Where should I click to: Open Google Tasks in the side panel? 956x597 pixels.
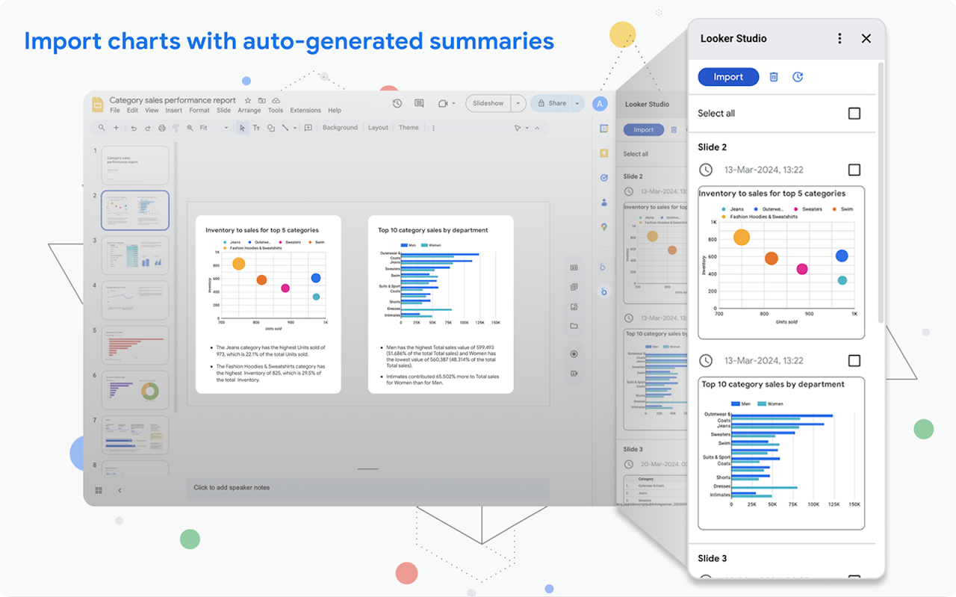pos(603,178)
